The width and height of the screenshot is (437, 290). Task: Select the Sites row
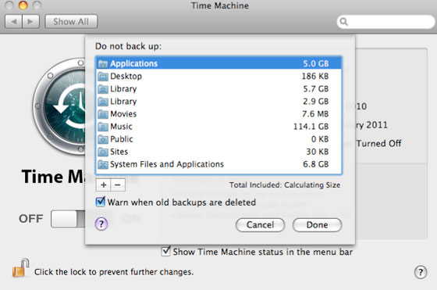pyautogui.click(x=218, y=152)
